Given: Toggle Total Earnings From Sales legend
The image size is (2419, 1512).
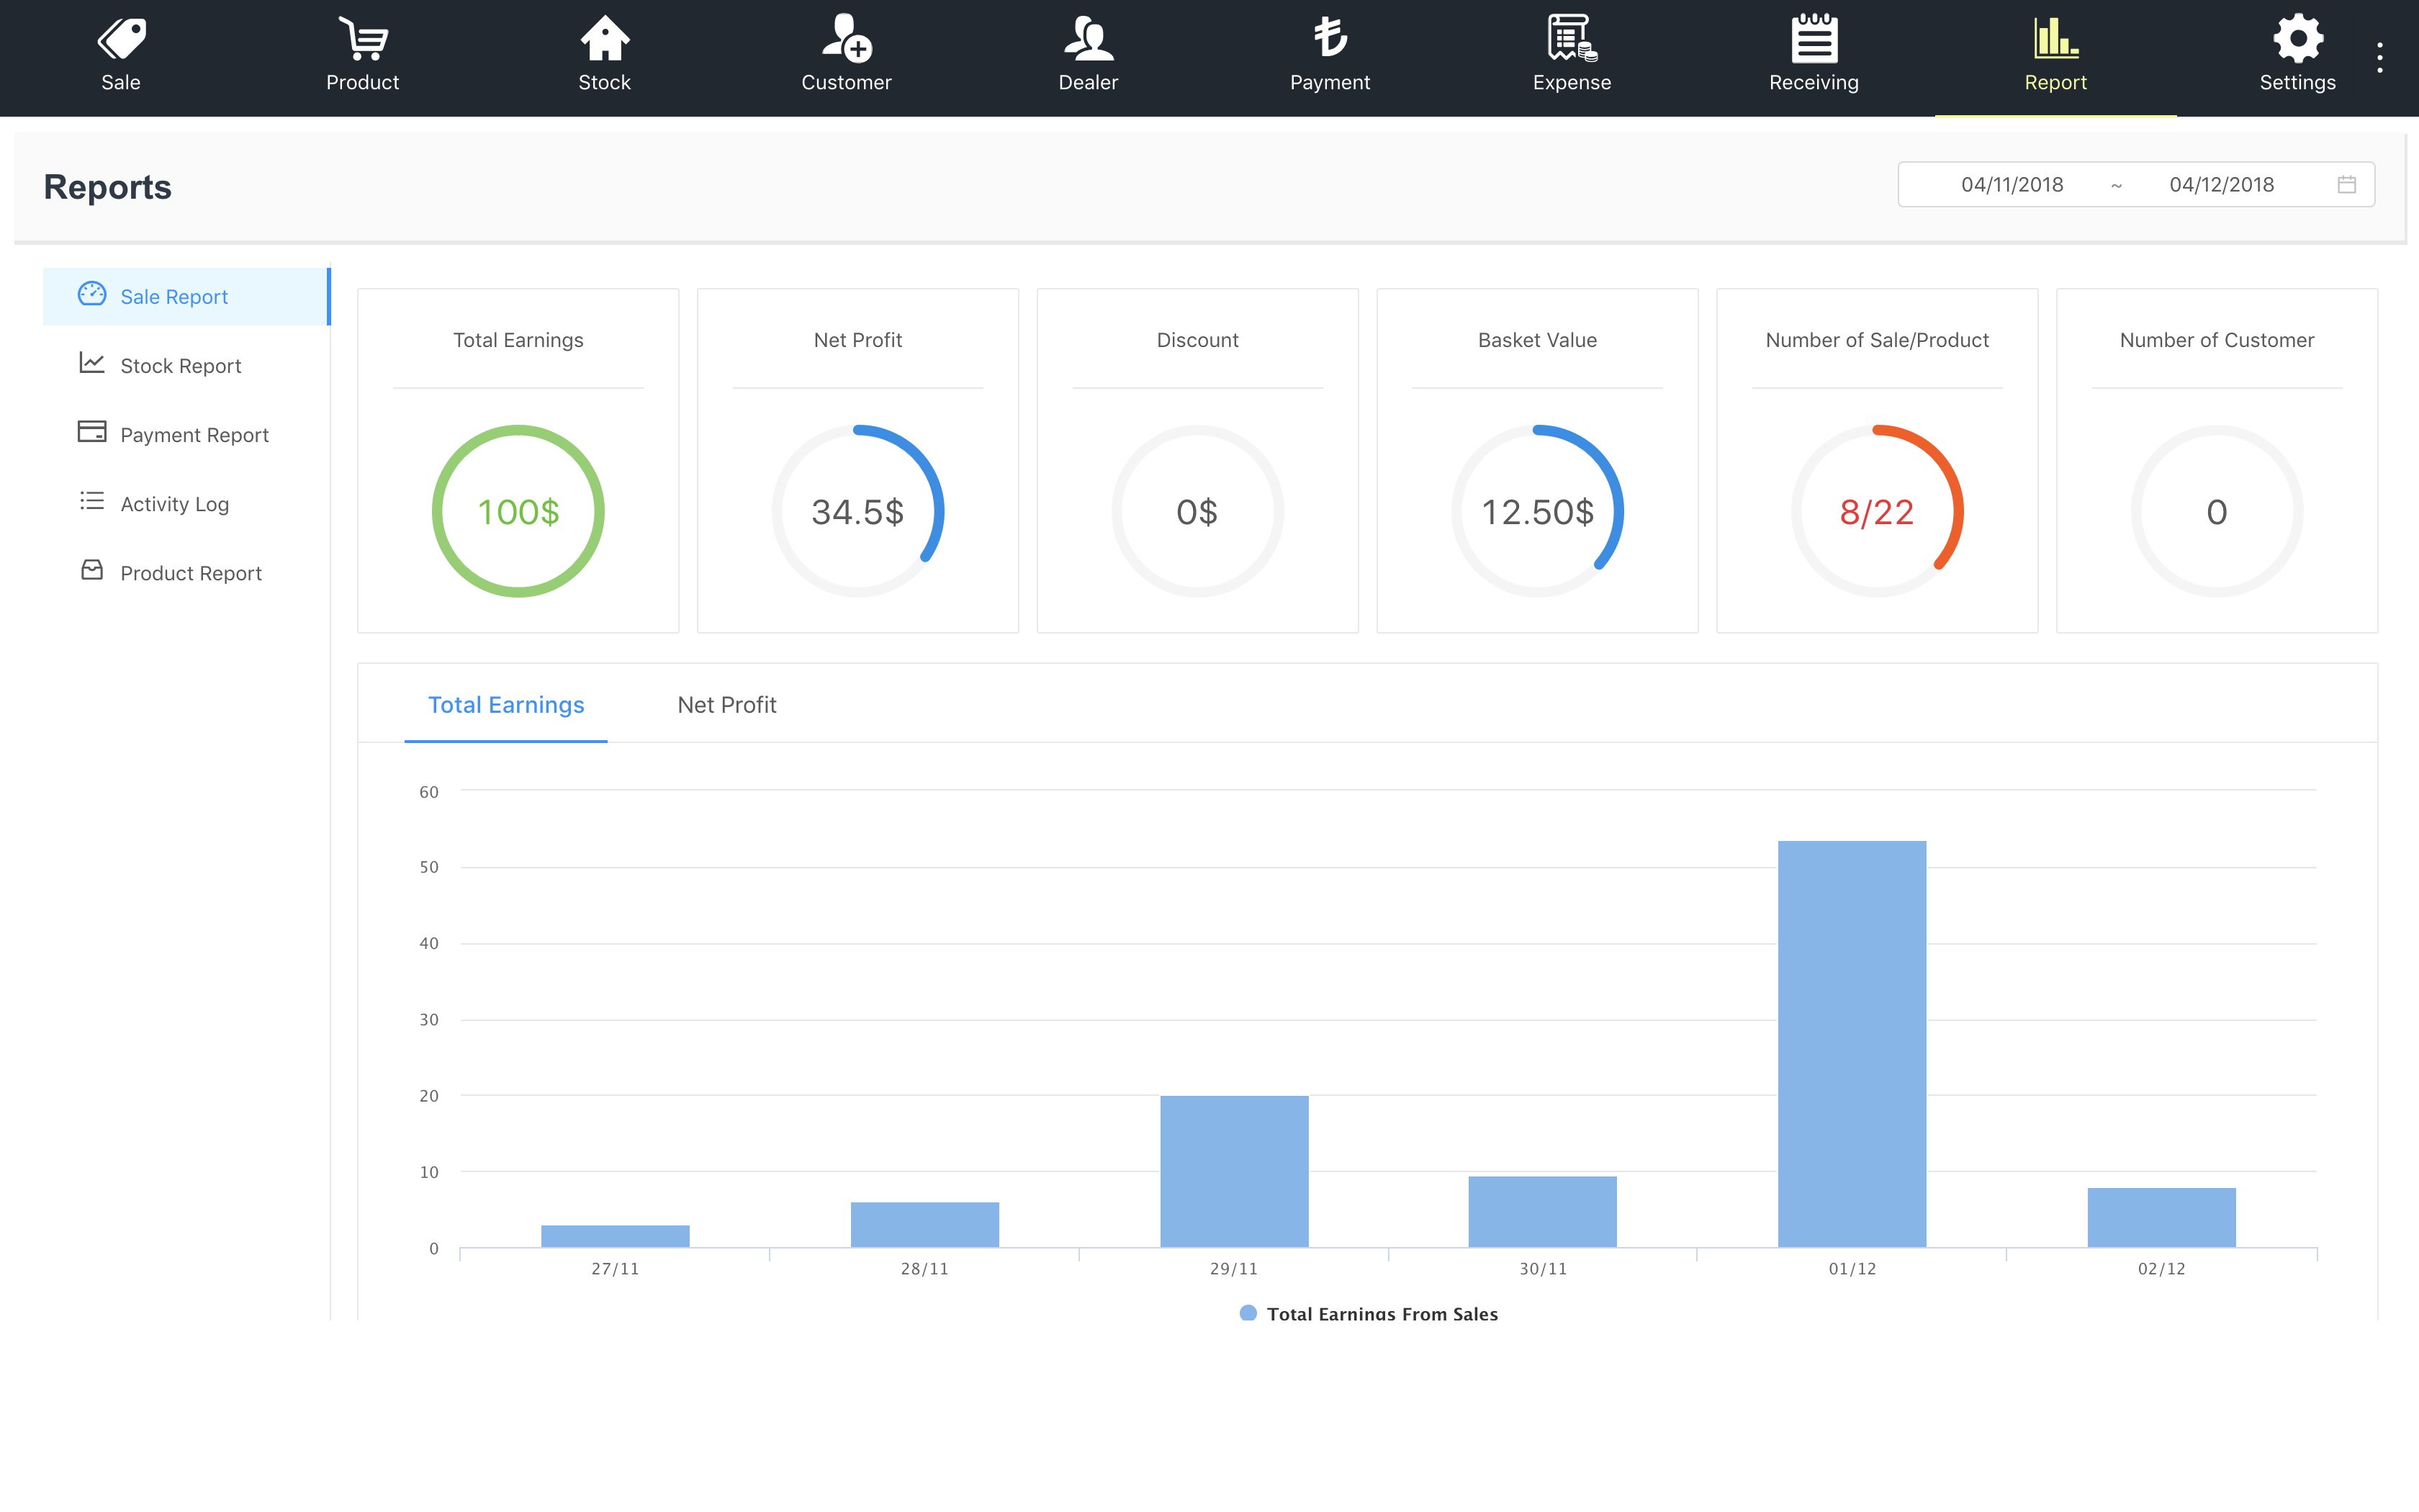Looking at the screenshot, I should click(1369, 1313).
